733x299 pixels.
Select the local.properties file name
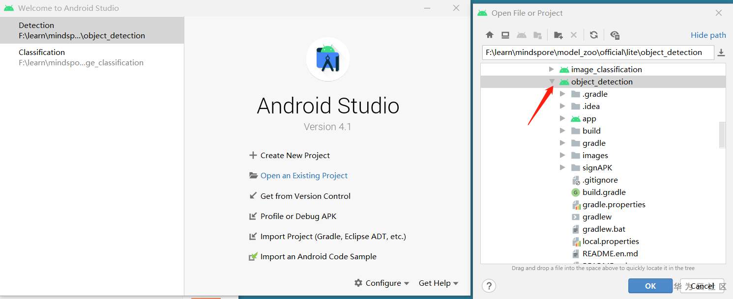(611, 242)
